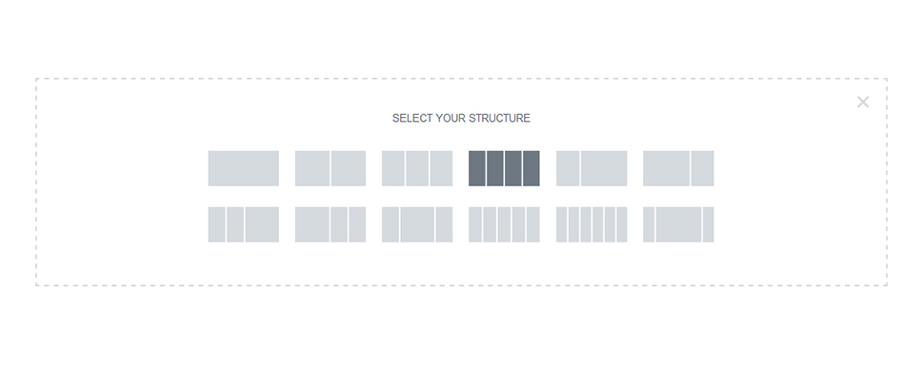The width and height of the screenshot is (923, 365).
Task: Click the leftmost dark block of the highlighted structure
Action: click(477, 168)
